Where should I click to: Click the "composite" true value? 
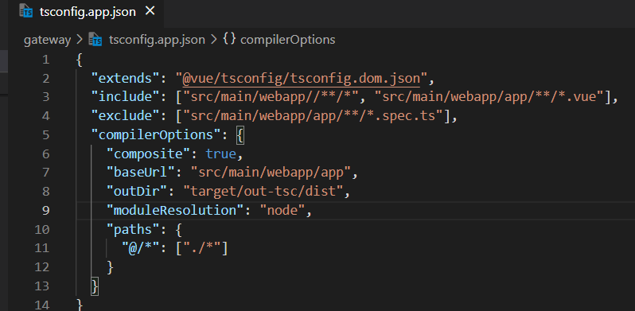point(220,154)
